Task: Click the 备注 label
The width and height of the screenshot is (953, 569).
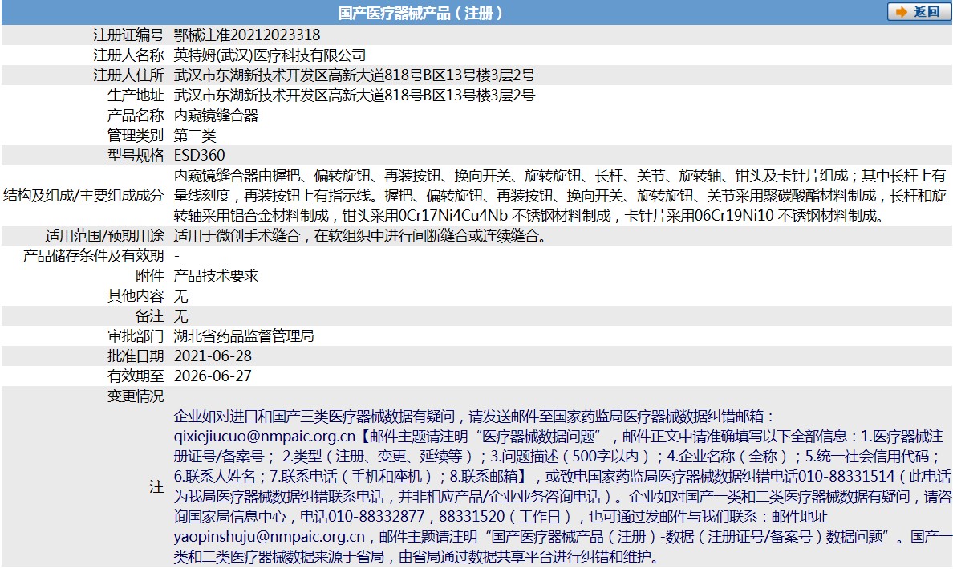Action: tap(149, 316)
